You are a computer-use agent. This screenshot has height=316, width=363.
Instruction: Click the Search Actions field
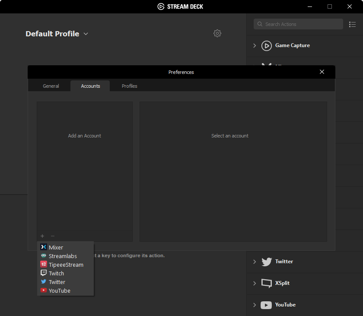coord(298,24)
